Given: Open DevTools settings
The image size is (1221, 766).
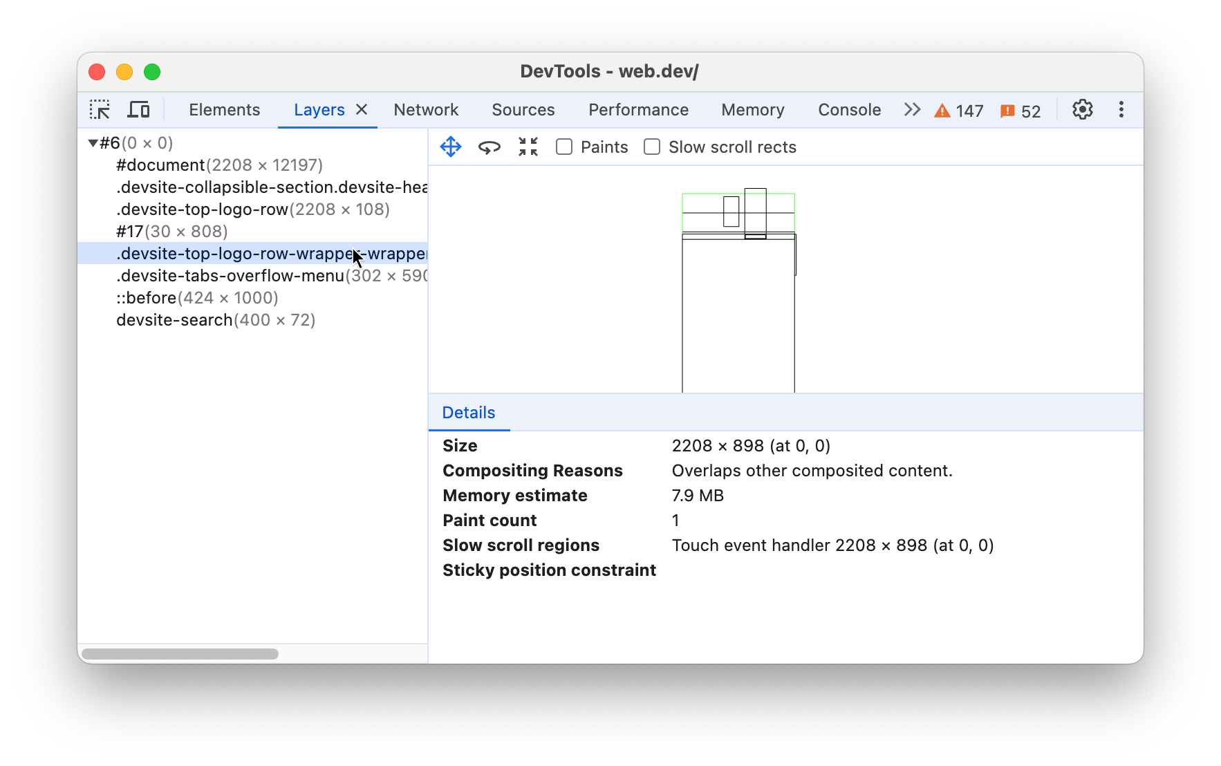Looking at the screenshot, I should [1082, 109].
